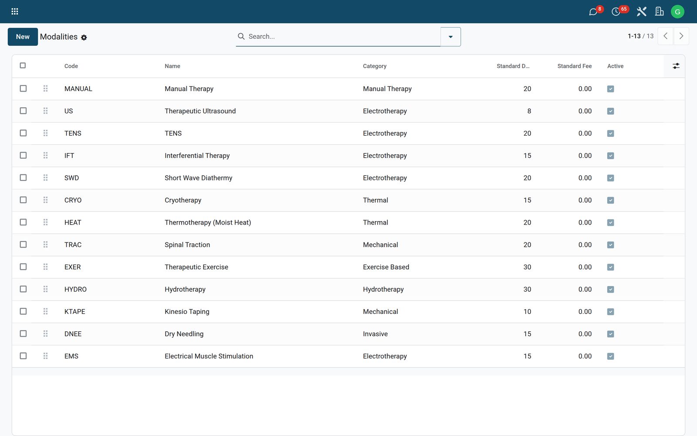
Task: Open the apps grid menu
Action: point(14,12)
